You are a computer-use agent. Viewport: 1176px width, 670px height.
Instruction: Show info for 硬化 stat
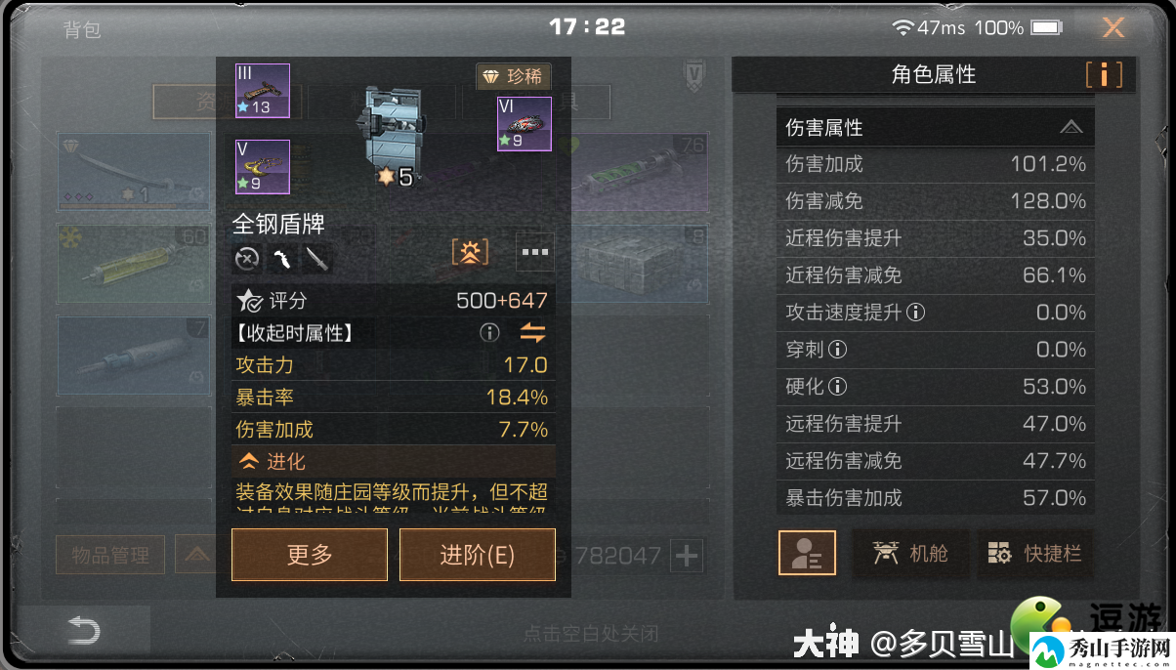pyautogui.click(x=837, y=387)
